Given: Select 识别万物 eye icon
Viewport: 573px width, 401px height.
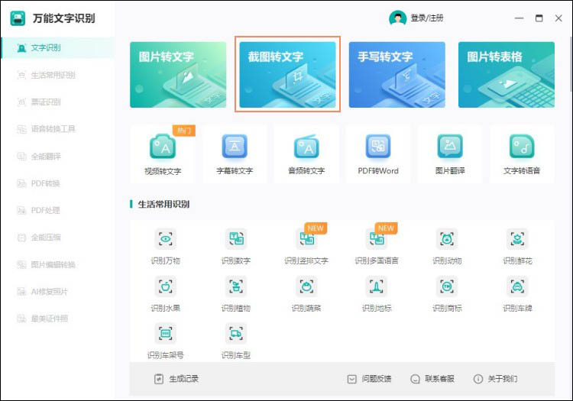Looking at the screenshot, I should (166, 239).
